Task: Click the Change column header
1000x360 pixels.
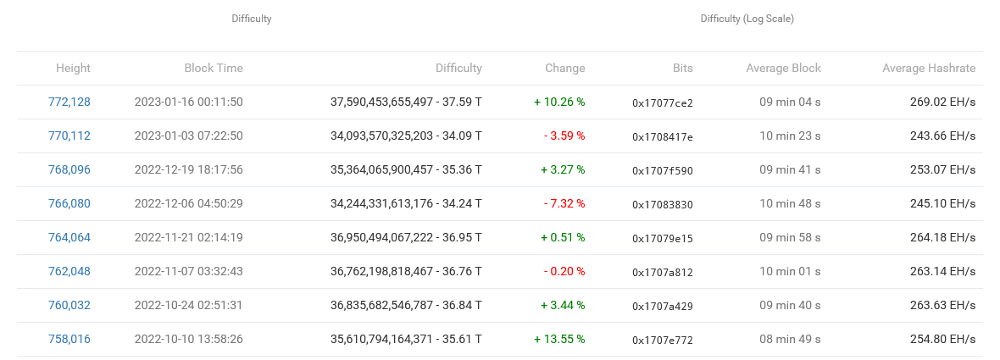Action: click(x=564, y=68)
